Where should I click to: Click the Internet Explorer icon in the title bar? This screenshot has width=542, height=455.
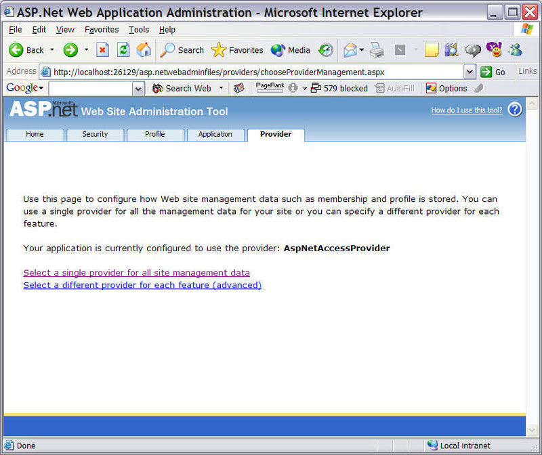pos(9,12)
